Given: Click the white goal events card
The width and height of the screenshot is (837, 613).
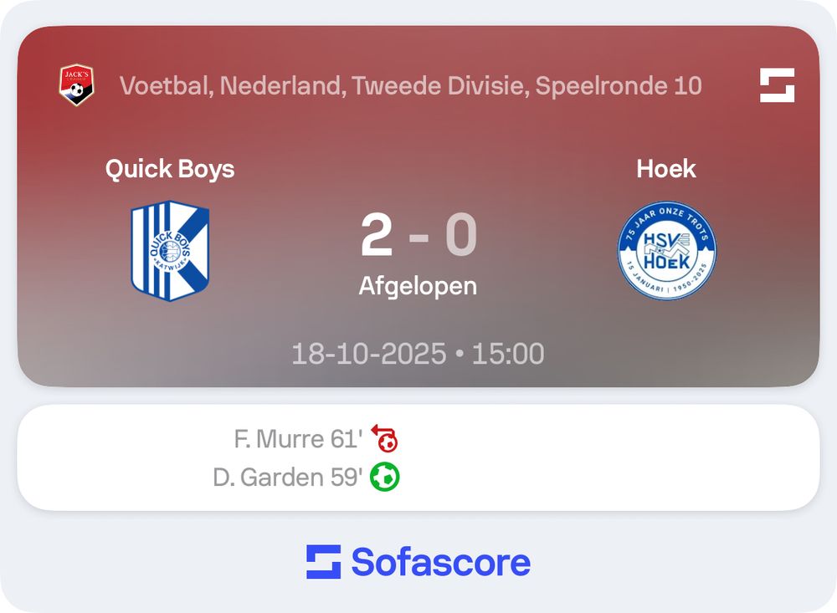Looking at the screenshot, I should [x=418, y=457].
